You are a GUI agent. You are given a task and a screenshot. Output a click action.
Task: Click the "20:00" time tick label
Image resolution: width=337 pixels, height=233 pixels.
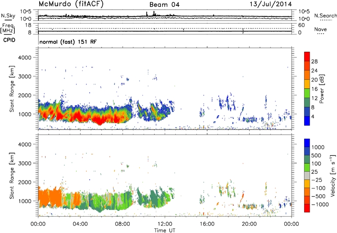click(249, 224)
